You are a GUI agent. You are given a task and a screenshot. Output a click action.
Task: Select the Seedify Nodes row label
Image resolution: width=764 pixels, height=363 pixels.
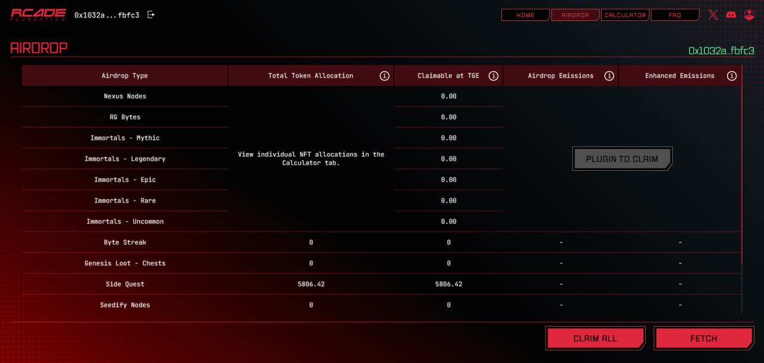[125, 305]
